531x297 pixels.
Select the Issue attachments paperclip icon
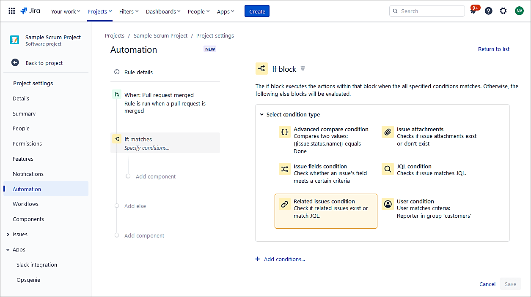click(388, 132)
